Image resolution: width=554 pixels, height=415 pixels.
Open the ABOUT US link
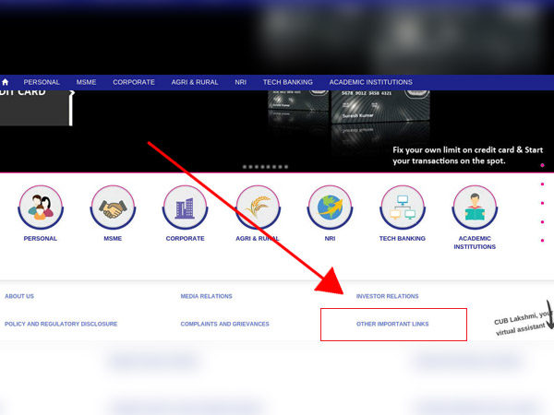pos(19,296)
